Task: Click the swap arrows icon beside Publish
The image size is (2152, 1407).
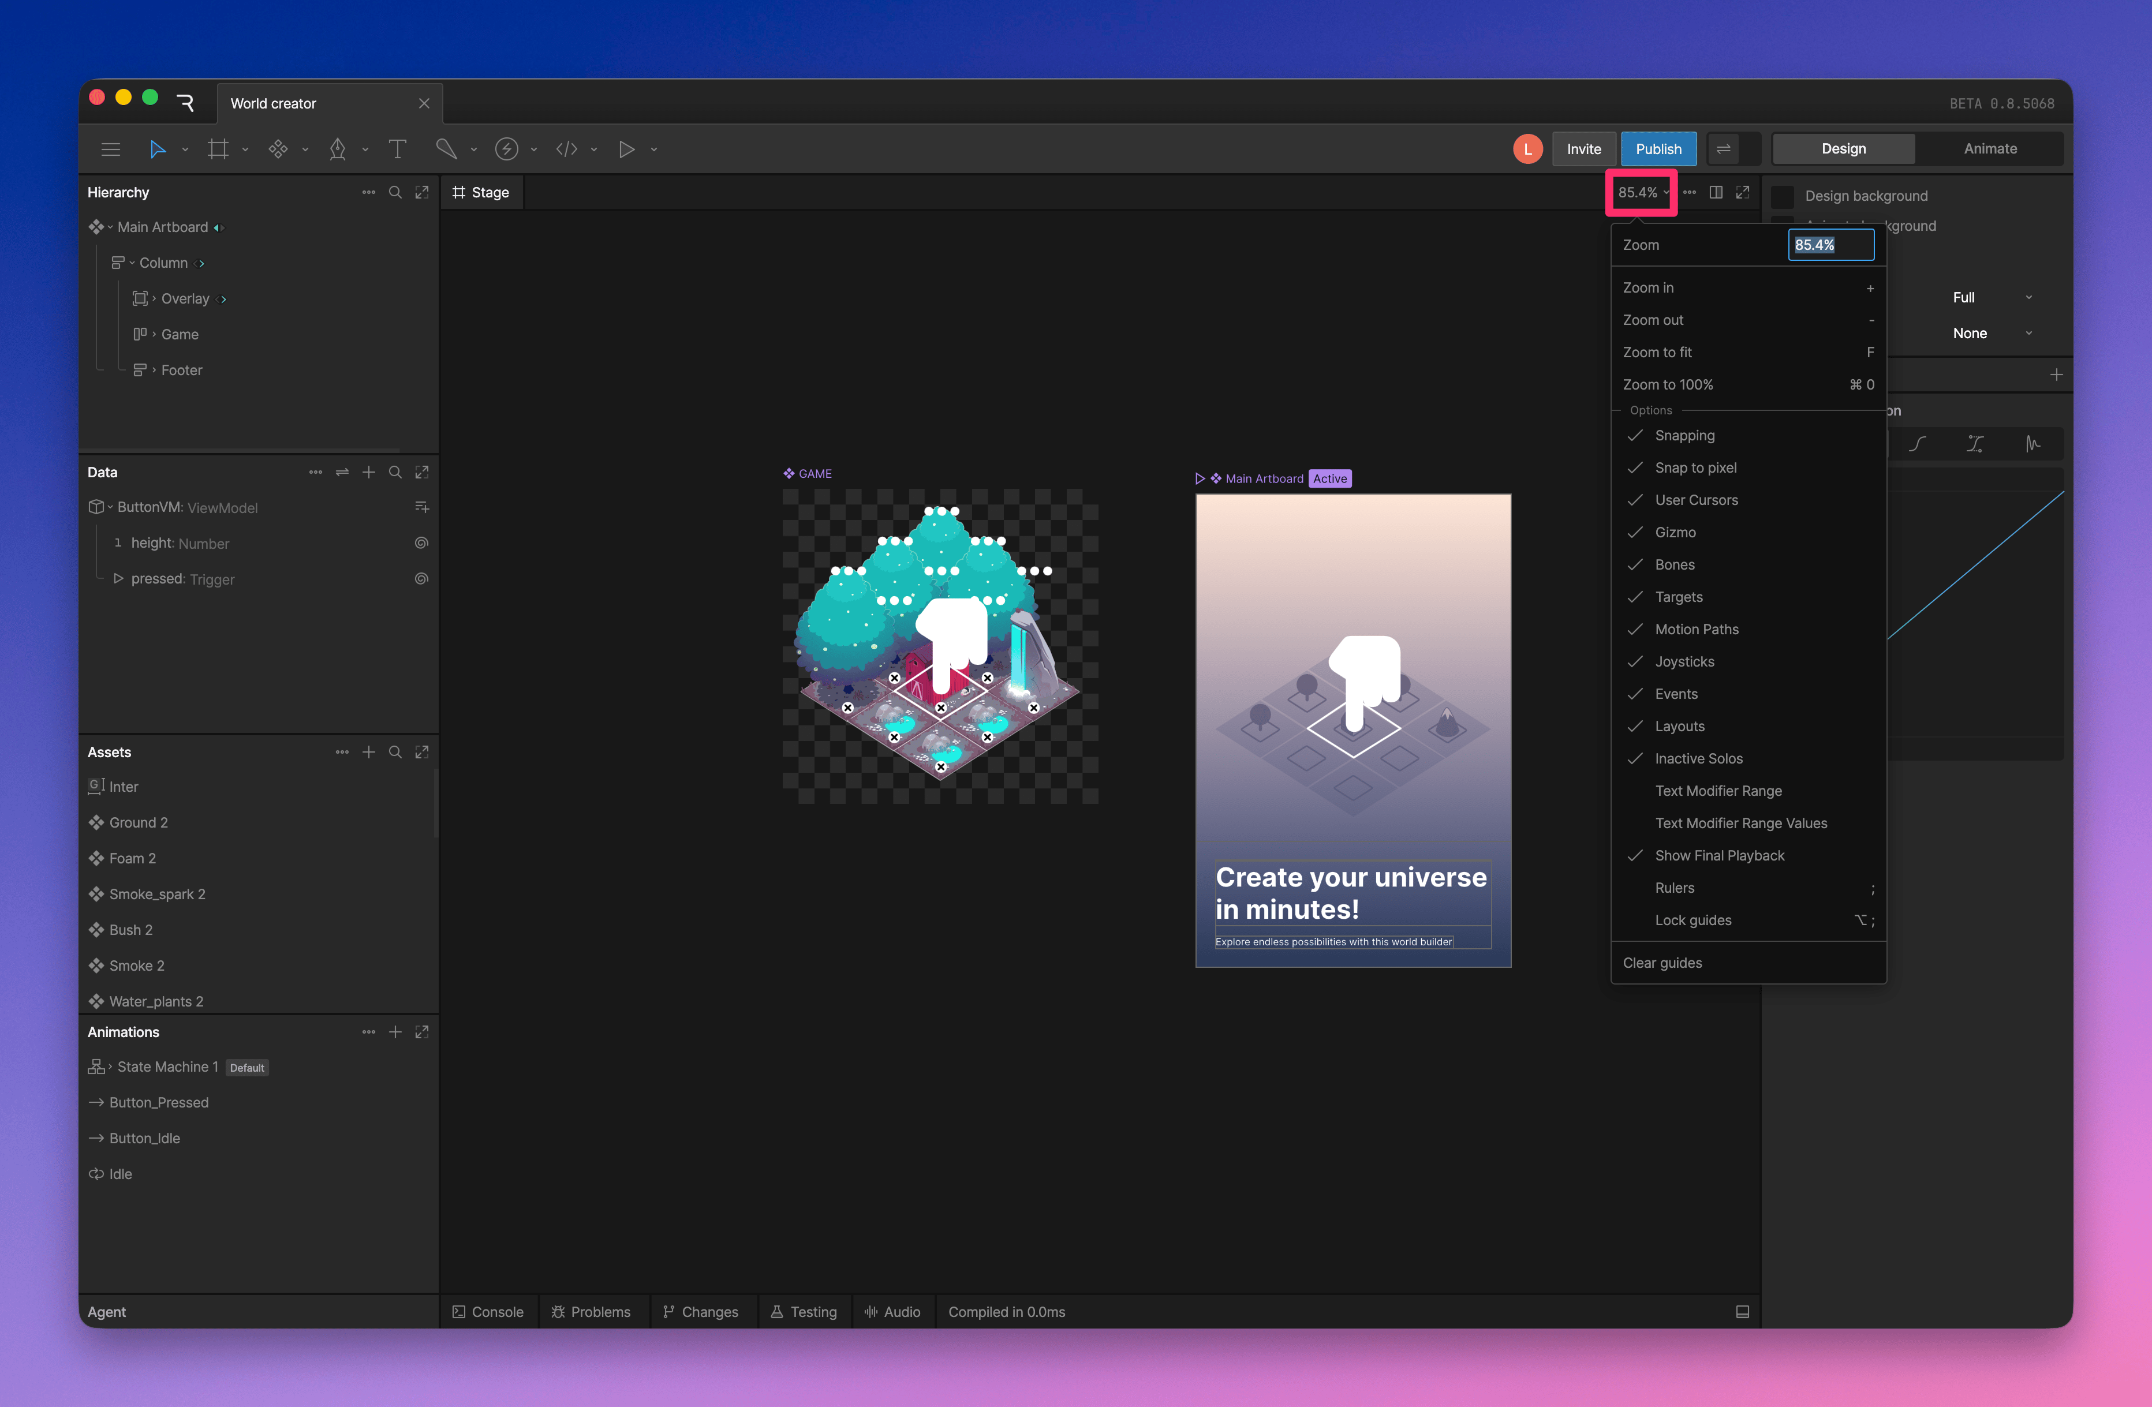Action: click(1724, 149)
